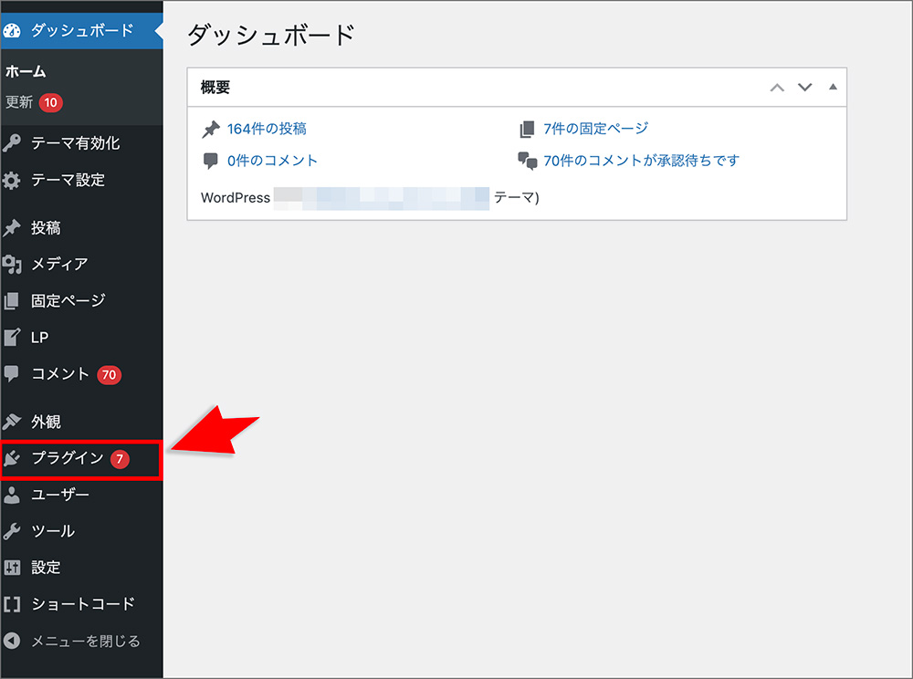Image resolution: width=913 pixels, height=679 pixels.
Task: Click the WordPress version text
Action: tap(370, 198)
